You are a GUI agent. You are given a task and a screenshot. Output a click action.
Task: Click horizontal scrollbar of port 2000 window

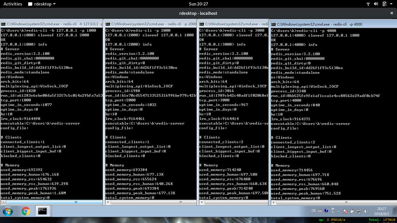(x=151, y=202)
